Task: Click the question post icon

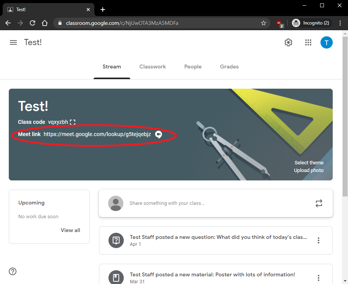Action: click(116, 240)
